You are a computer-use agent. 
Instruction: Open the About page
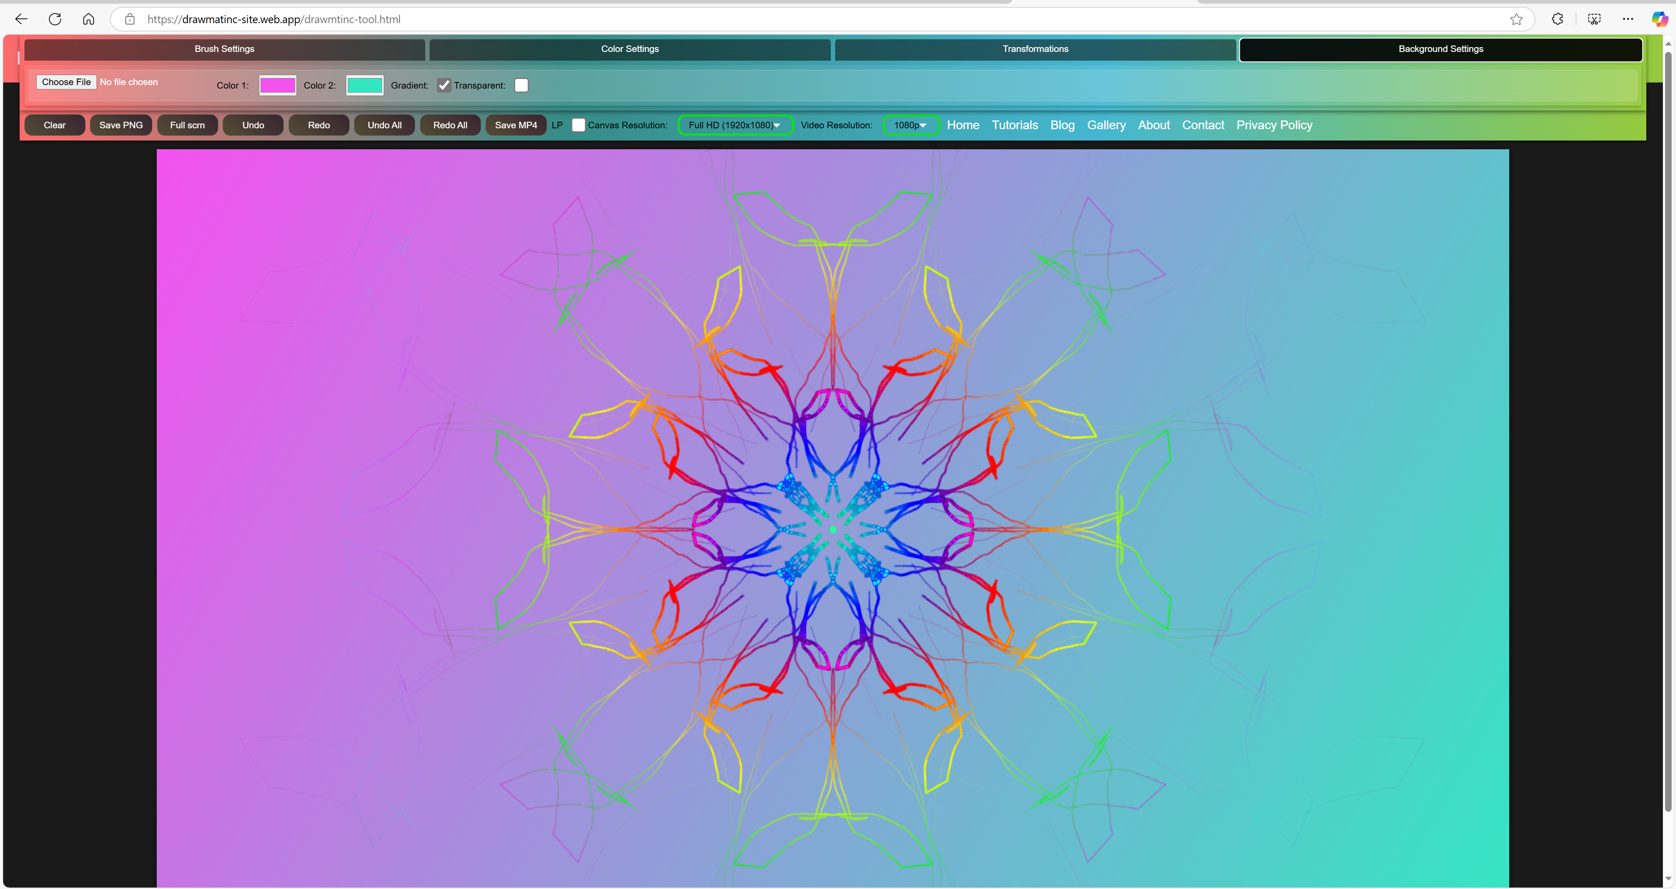(x=1153, y=125)
